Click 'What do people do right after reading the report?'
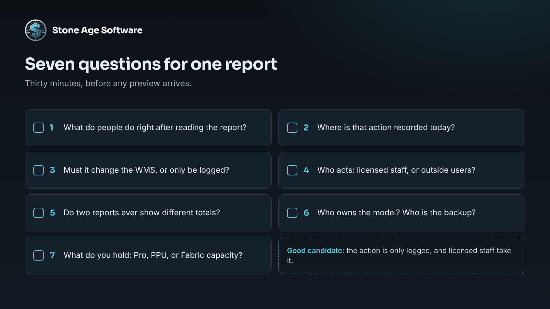The image size is (550, 309). 155,128
